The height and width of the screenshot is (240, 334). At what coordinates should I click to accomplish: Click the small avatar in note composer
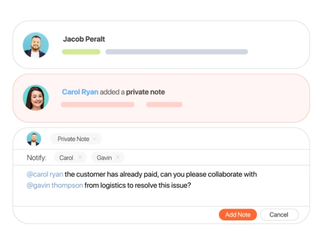(34, 139)
